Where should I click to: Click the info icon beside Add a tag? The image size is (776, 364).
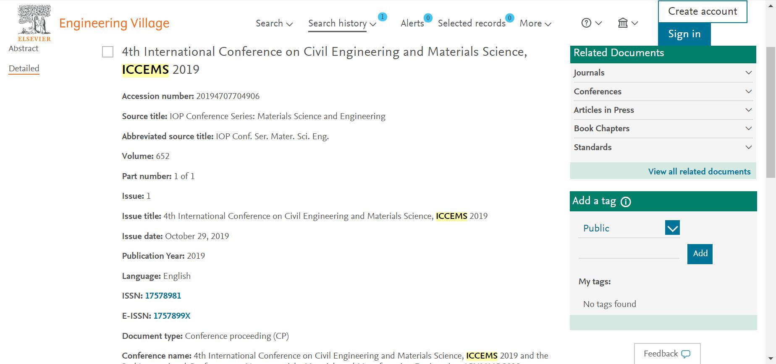[x=626, y=202]
